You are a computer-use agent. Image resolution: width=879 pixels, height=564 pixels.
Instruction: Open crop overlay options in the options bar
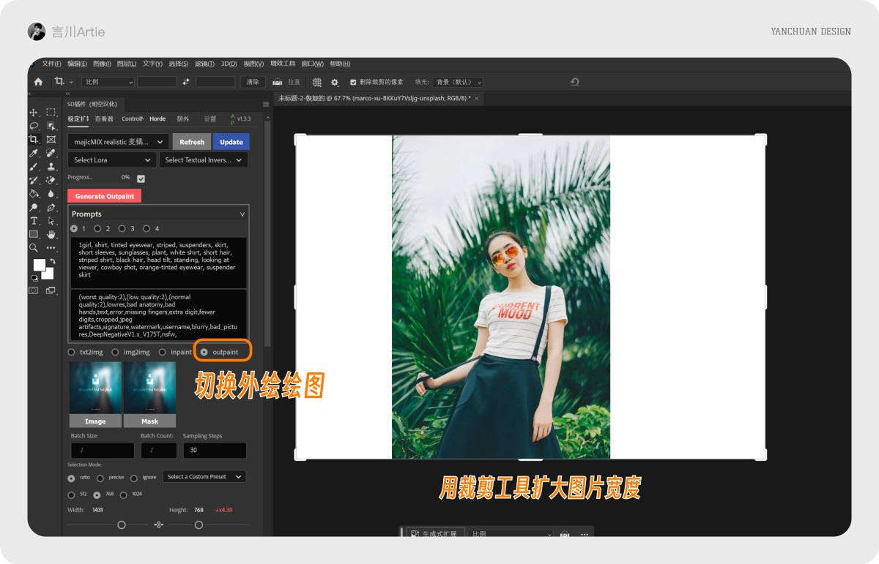(x=317, y=82)
